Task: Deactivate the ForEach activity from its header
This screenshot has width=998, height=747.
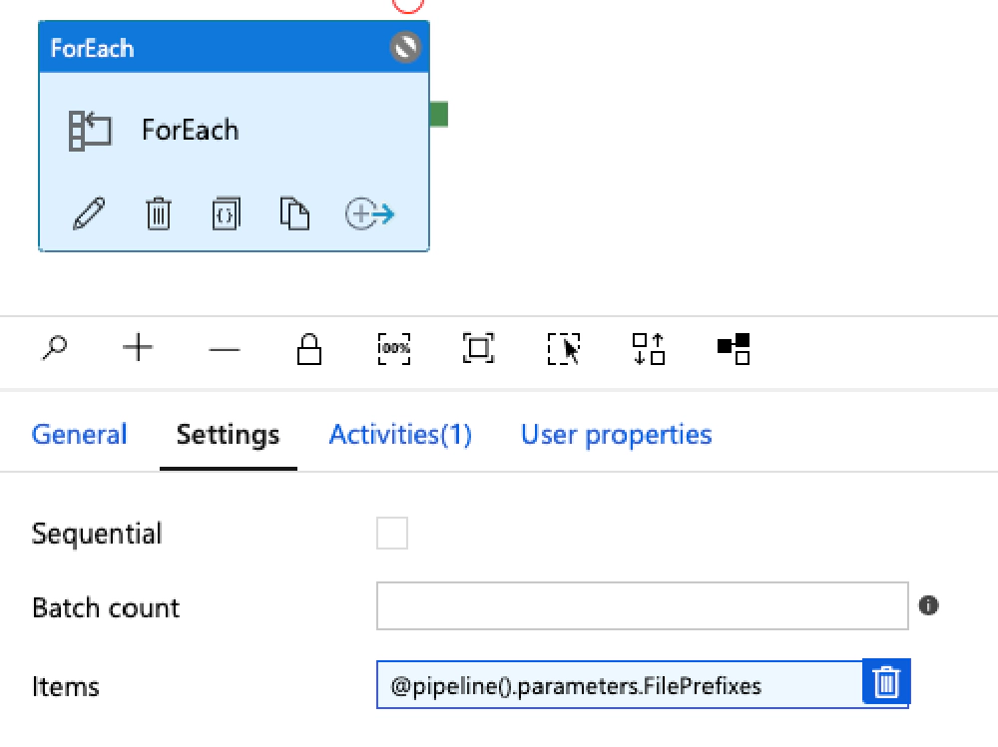Action: click(x=404, y=47)
